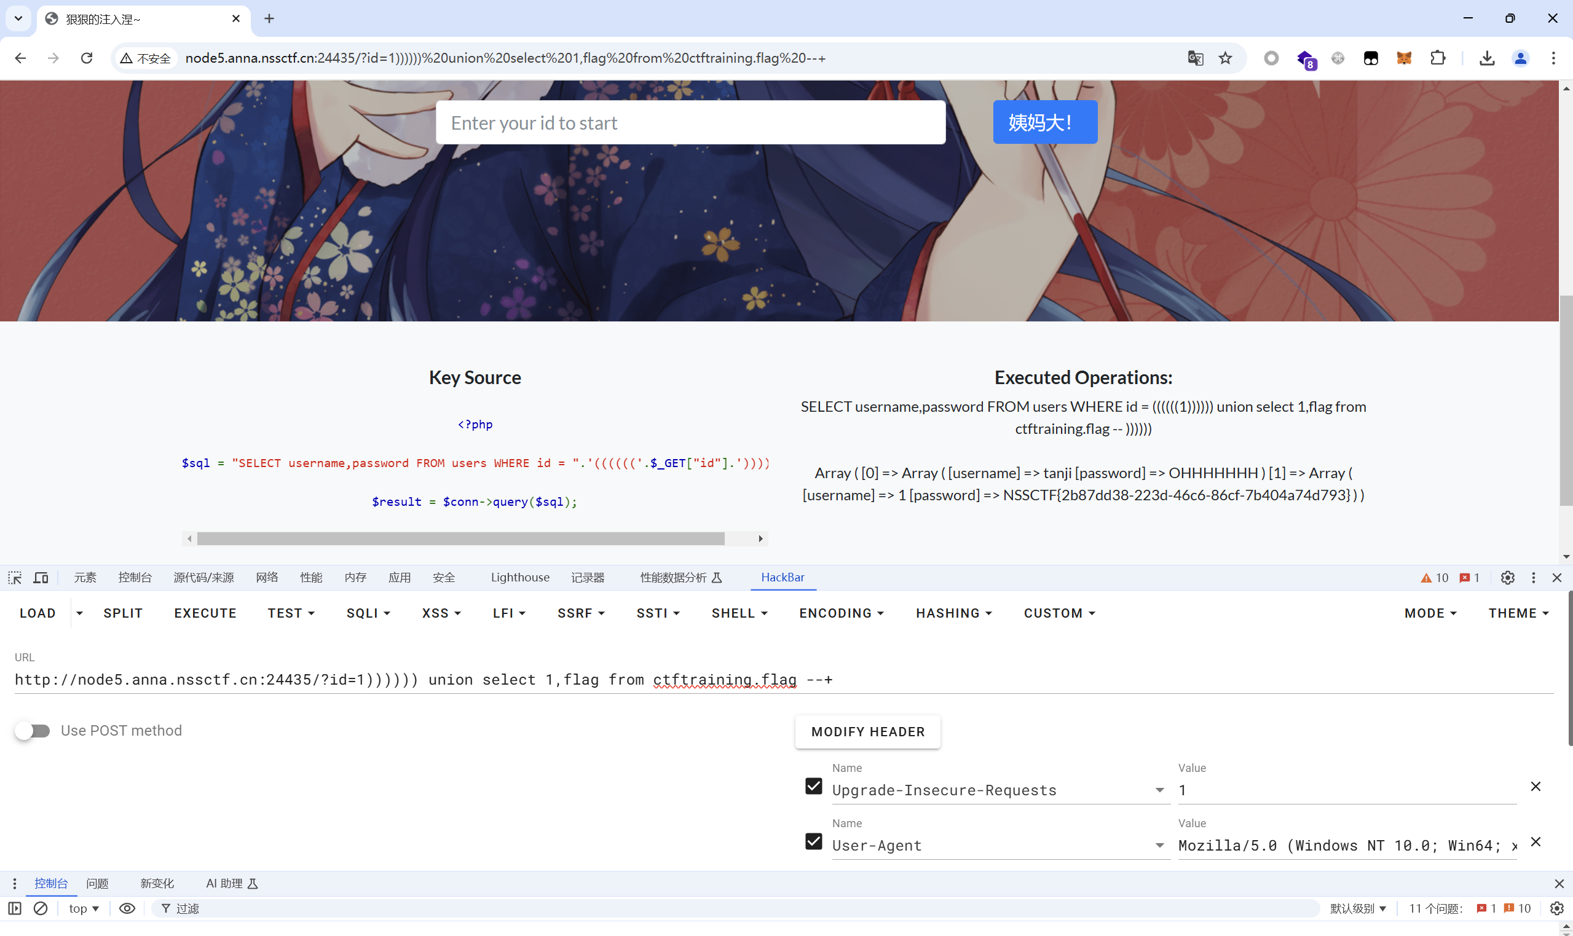This screenshot has height=936, width=1573.
Task: Click the purple extension with badge 8
Action: [x=1306, y=59]
